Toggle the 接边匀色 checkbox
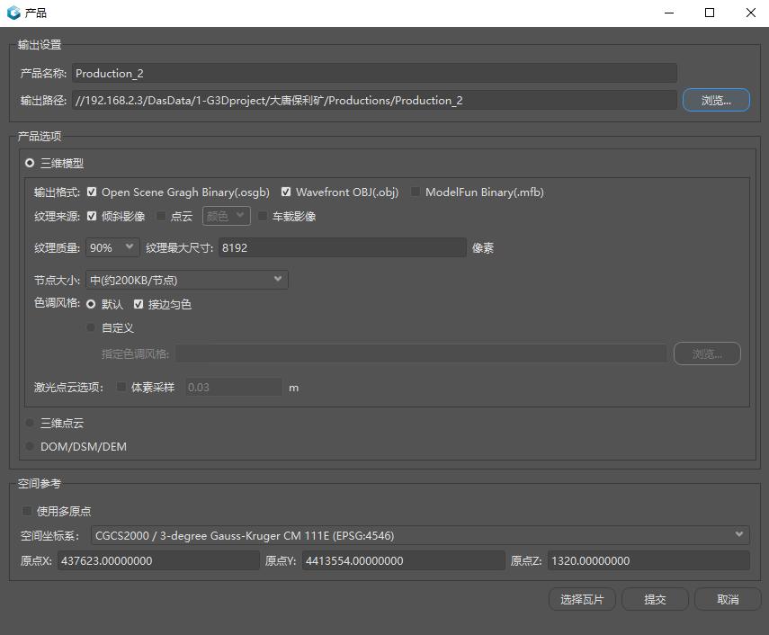 [139, 304]
